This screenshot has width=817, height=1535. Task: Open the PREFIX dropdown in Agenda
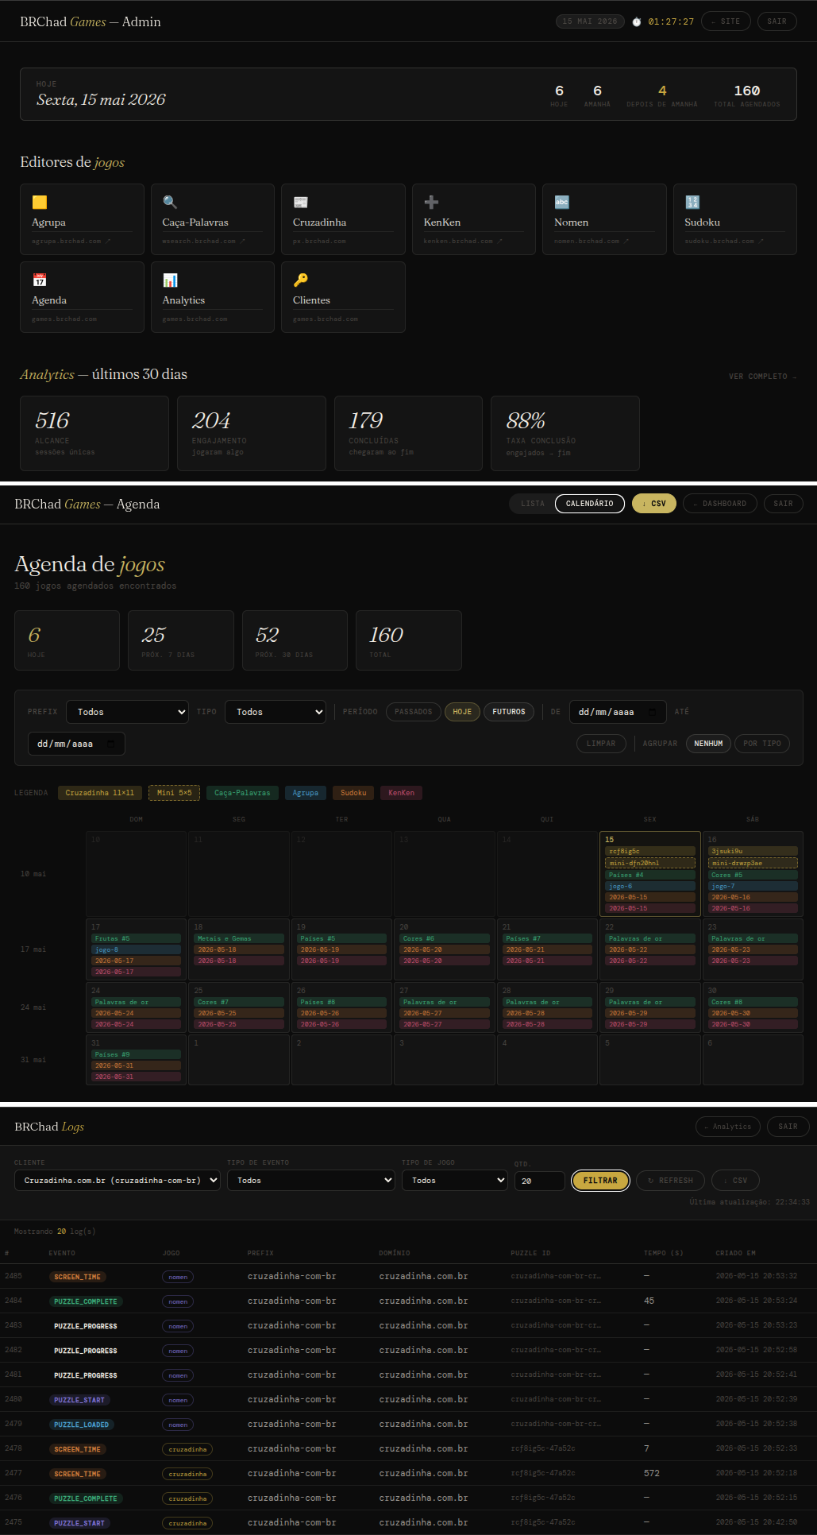(x=127, y=712)
